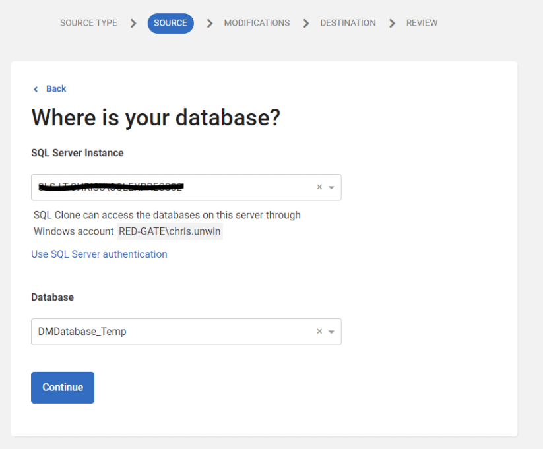Click the RED-GATE\chris.unwin account label
Screen dimensions: 543x449
[x=170, y=231]
